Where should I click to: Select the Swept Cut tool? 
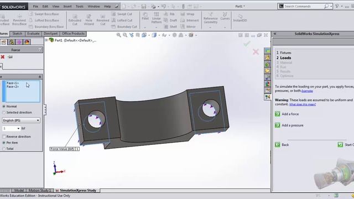pyautogui.click(x=122, y=14)
